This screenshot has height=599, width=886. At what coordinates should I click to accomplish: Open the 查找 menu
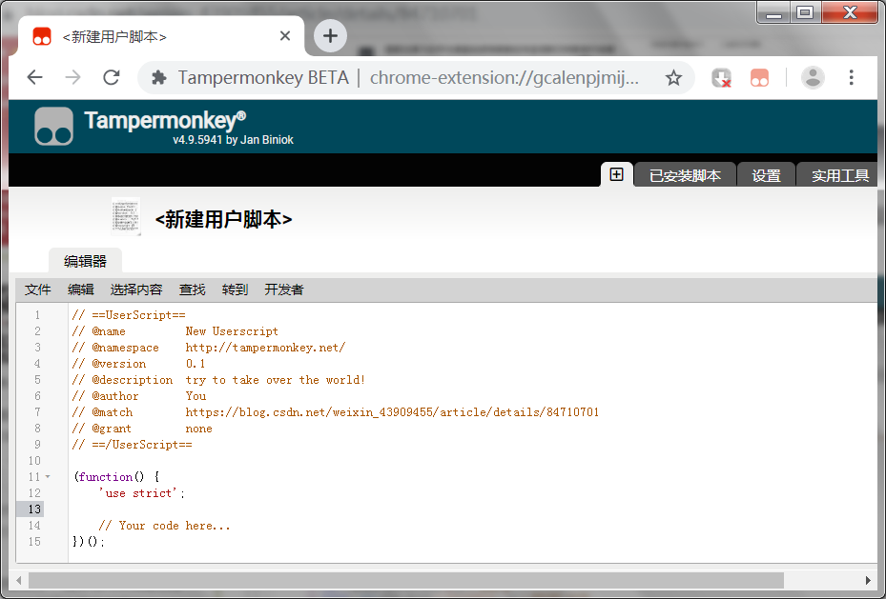[x=192, y=290]
